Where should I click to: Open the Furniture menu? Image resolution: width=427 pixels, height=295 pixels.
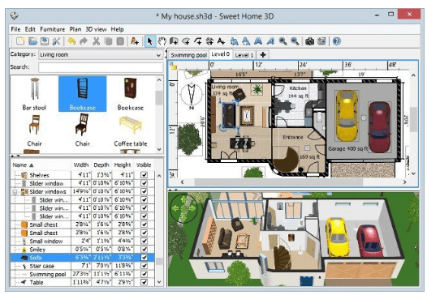pyautogui.click(x=52, y=29)
